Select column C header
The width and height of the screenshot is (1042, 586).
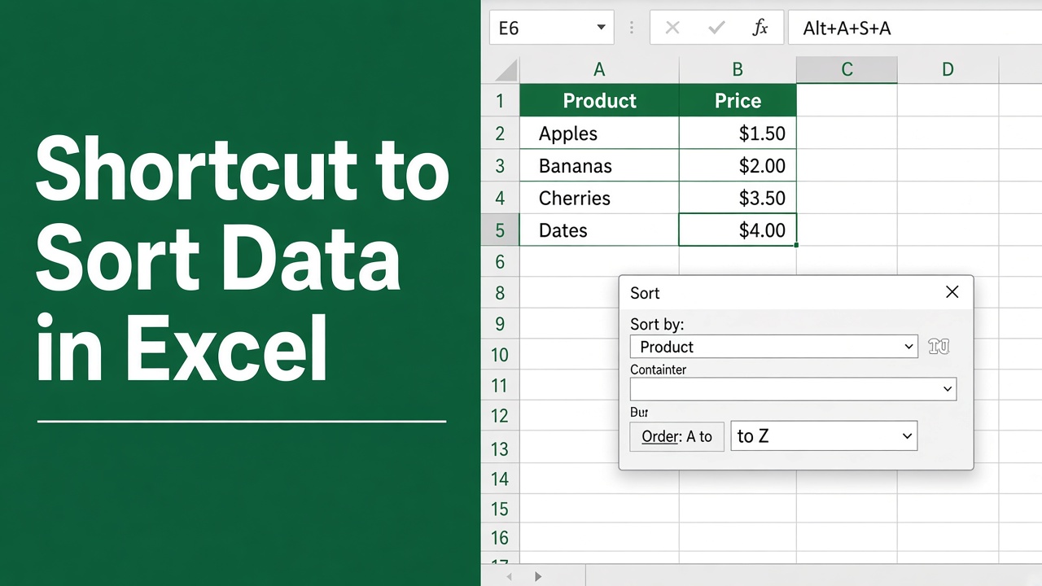click(847, 70)
